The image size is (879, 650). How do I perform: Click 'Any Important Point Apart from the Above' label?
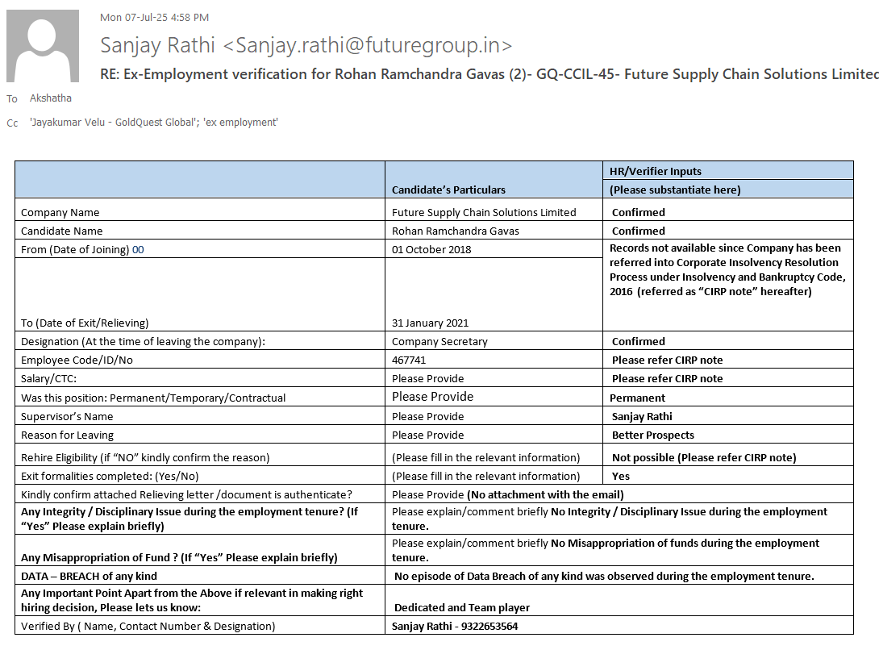192,600
